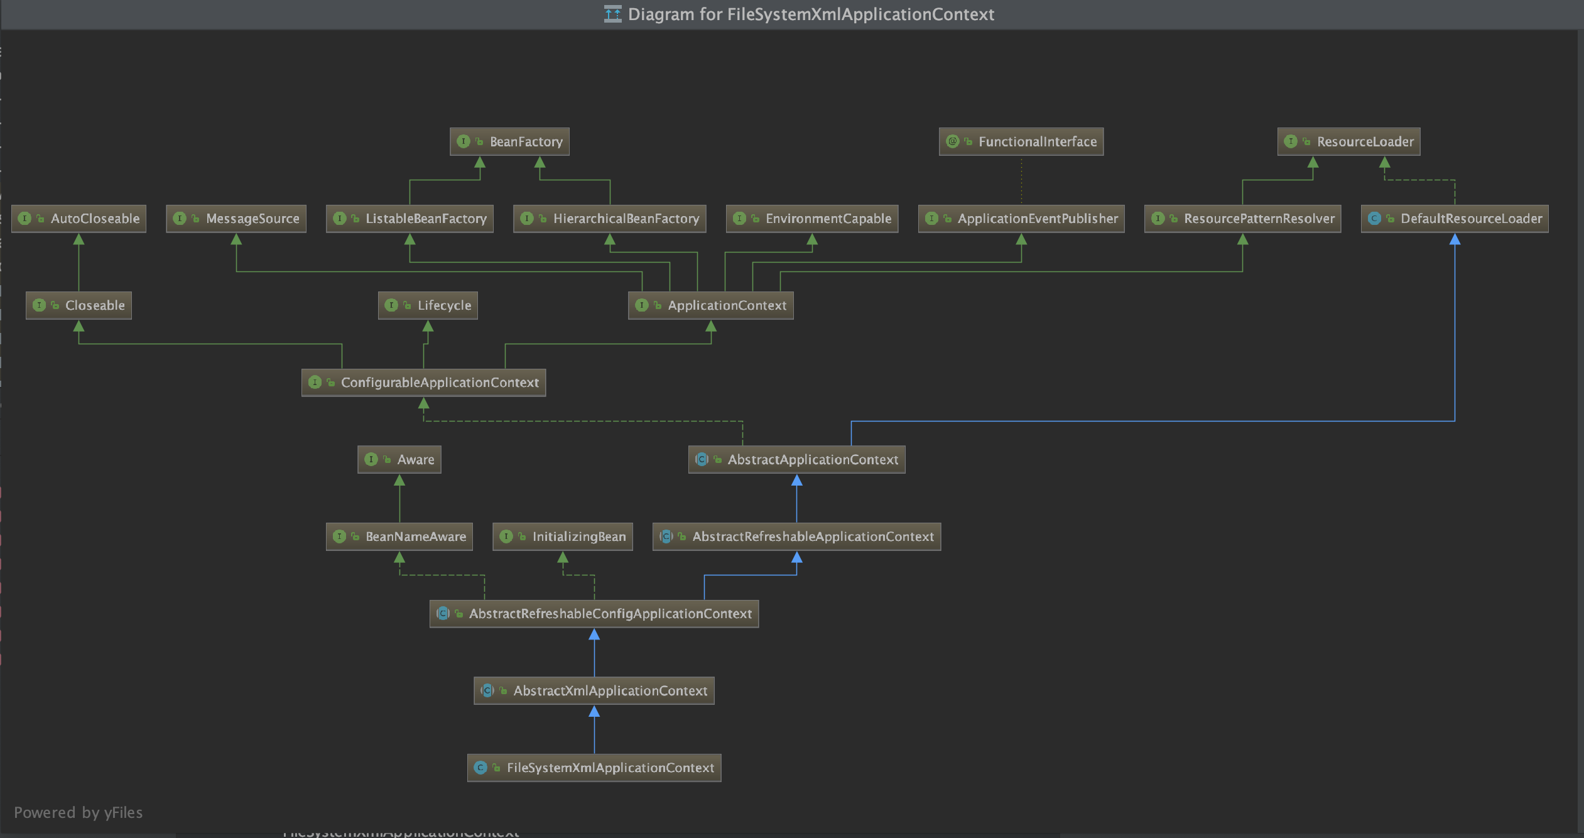Click the interface icon on Aware node

[371, 459]
